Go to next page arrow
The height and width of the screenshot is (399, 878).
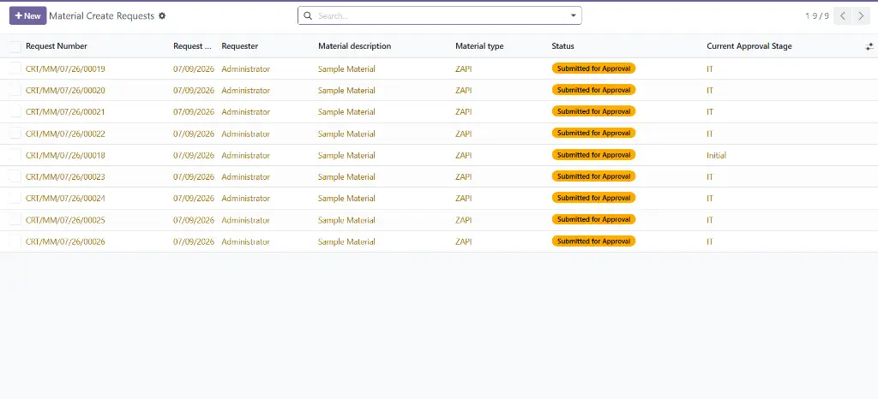[x=861, y=15]
